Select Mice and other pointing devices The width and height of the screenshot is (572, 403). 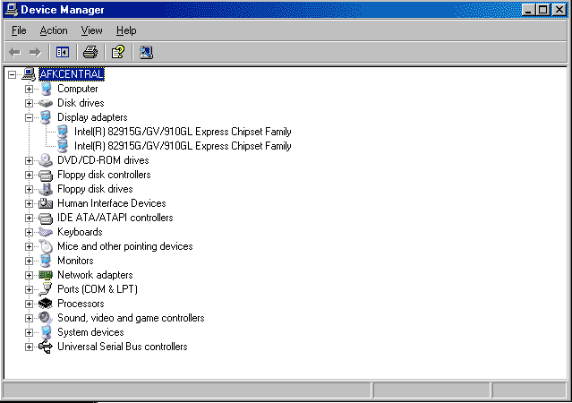coord(124,246)
